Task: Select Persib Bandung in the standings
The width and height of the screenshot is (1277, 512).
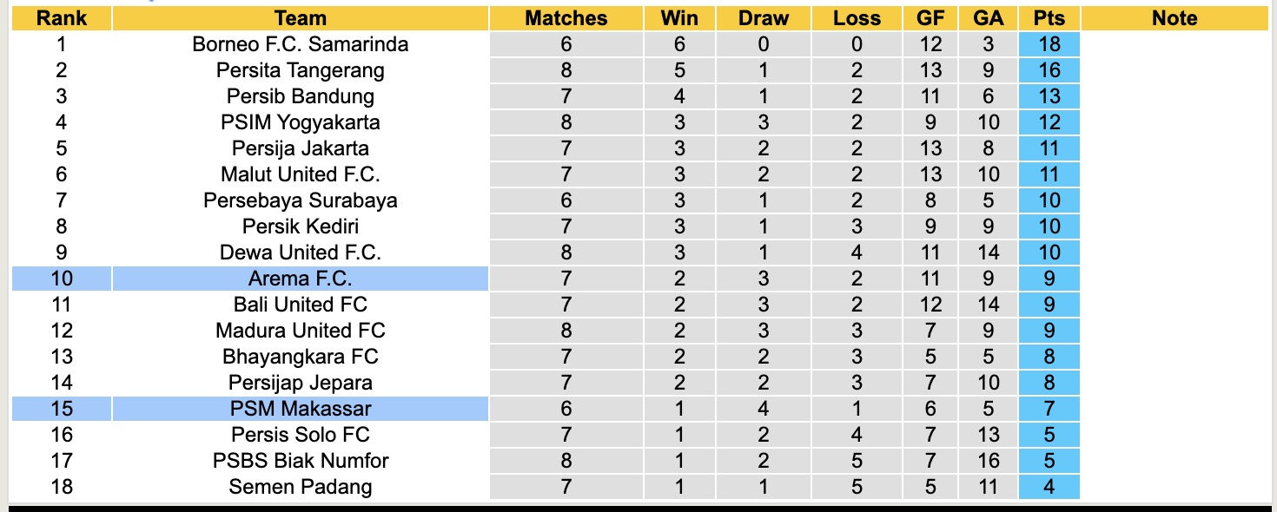Action: 300,96
